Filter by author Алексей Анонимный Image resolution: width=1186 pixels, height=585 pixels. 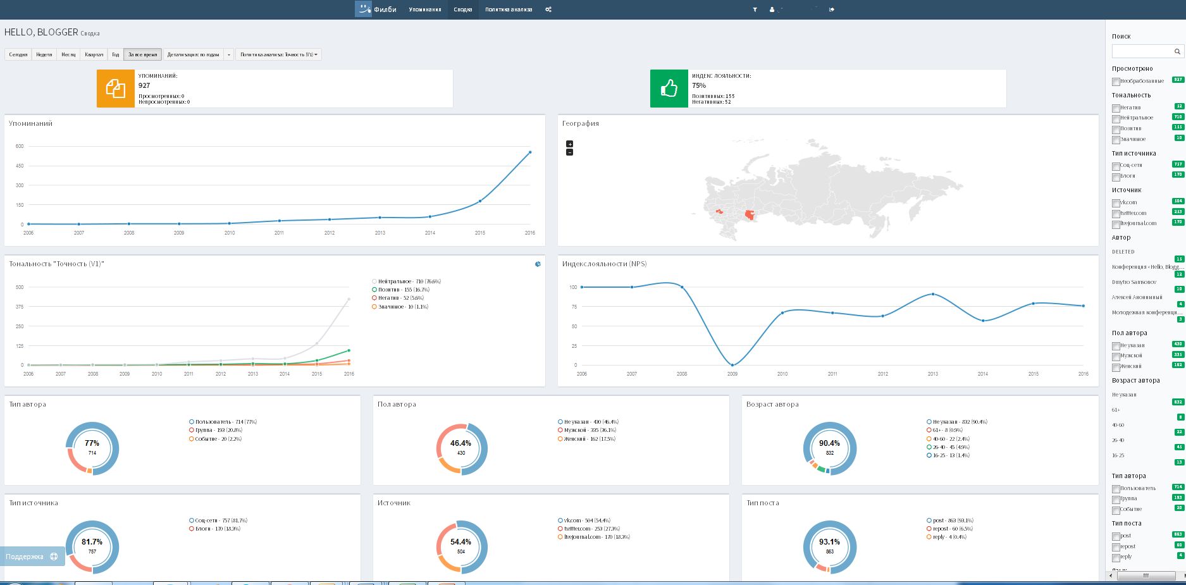pyautogui.click(x=1137, y=297)
